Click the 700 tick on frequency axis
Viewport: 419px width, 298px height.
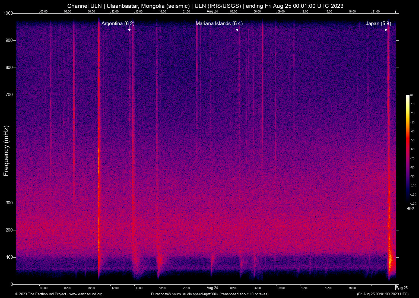click(9, 95)
